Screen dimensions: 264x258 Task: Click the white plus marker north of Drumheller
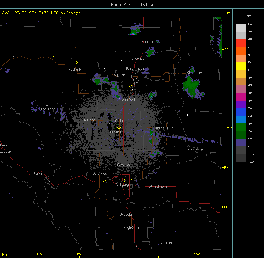(187, 115)
